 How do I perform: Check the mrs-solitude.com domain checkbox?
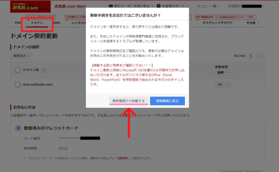18,85
